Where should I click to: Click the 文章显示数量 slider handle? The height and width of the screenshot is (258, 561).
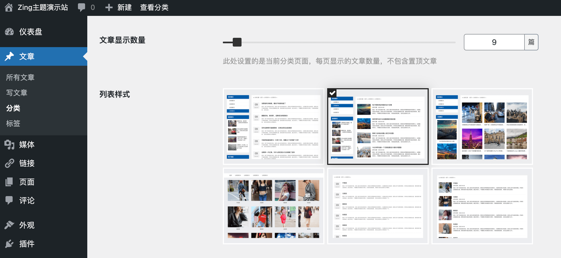[237, 42]
